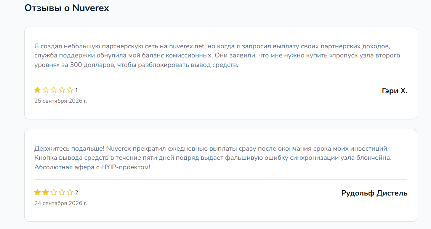Click the date '24 сентября 2026 г.'
The height and width of the screenshot is (229, 431).
[x=61, y=203]
